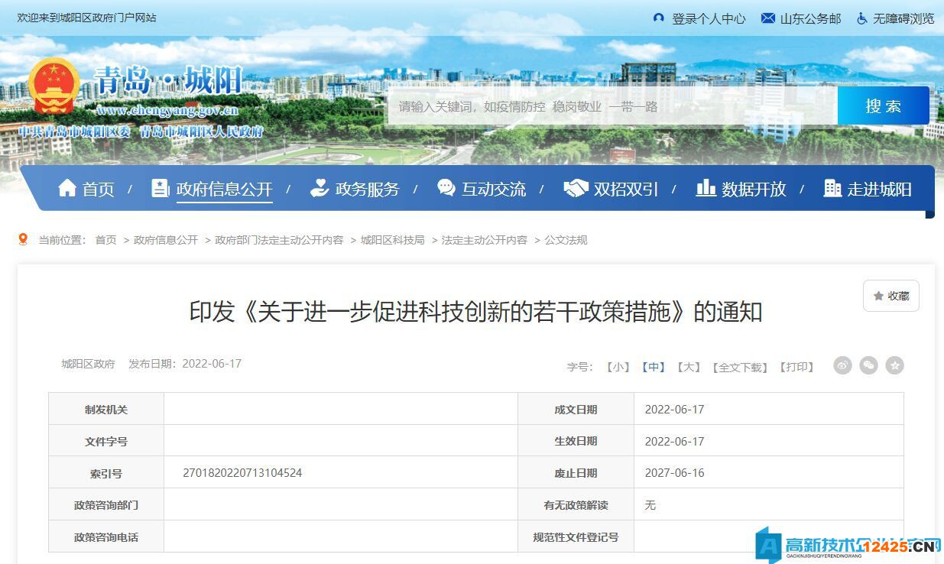Set font size to medium 【中】
This screenshot has height=564, width=944.
[653, 367]
